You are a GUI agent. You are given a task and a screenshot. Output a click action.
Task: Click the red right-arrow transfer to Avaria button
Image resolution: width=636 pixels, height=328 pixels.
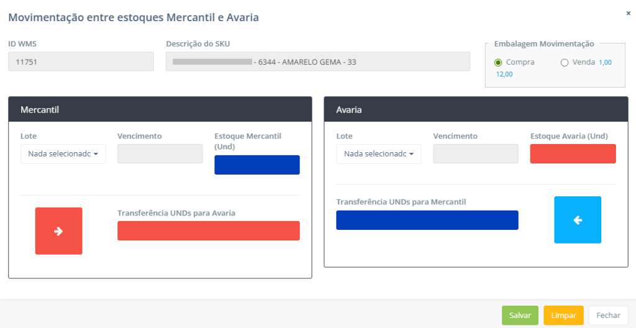pos(58,231)
